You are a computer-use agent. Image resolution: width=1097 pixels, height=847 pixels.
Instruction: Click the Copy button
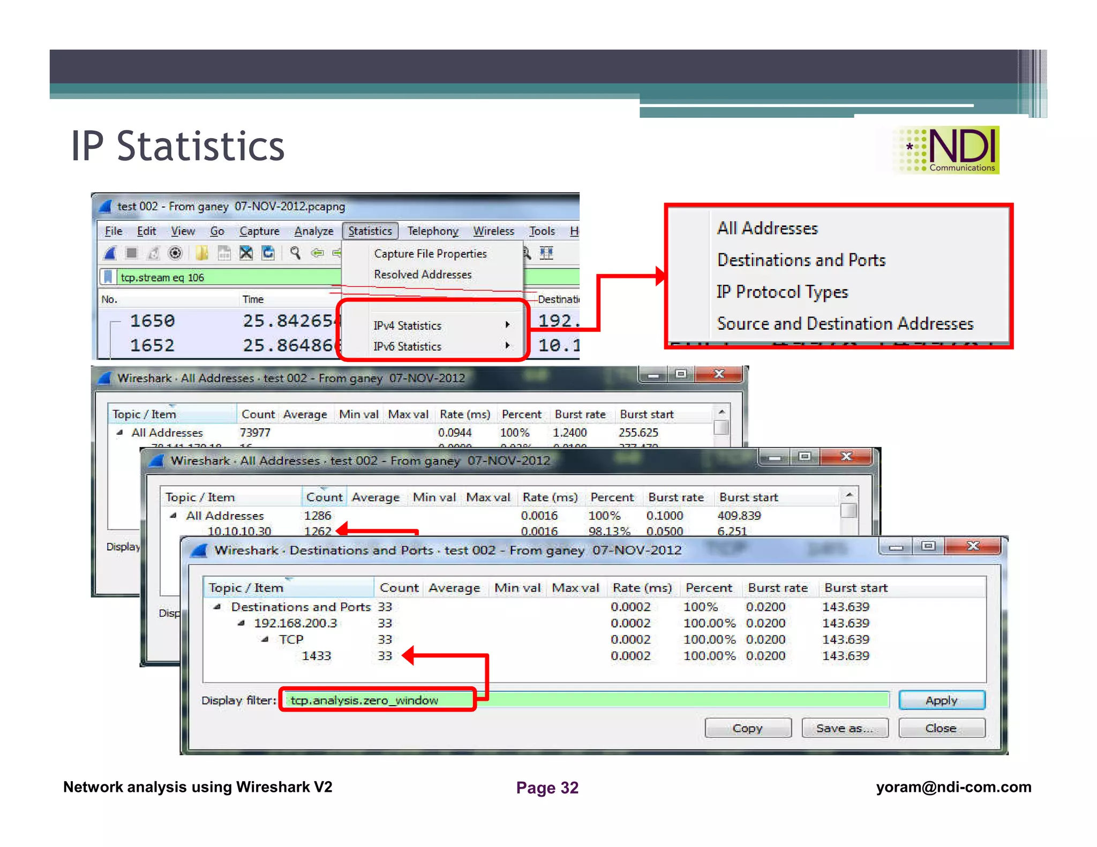(x=748, y=728)
